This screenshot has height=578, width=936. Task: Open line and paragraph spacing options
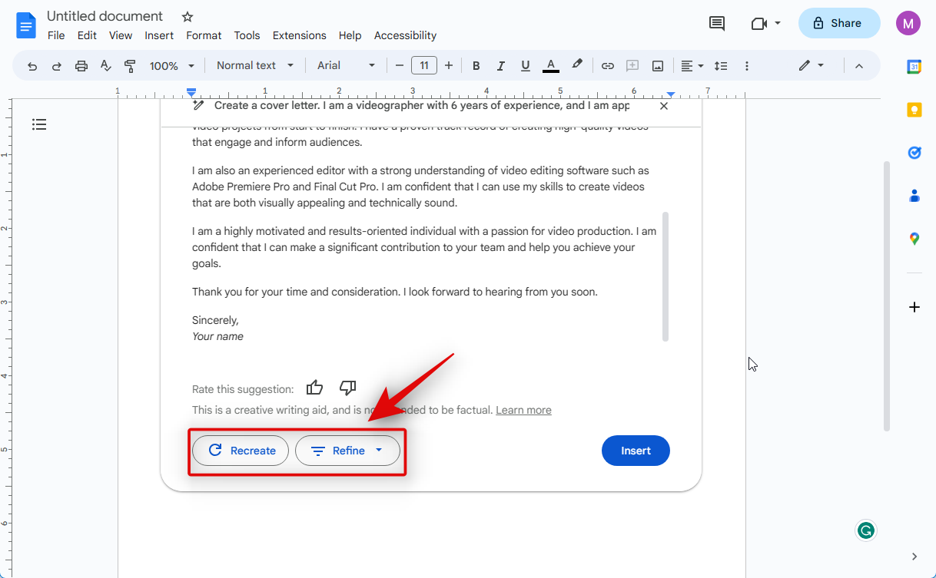(721, 66)
